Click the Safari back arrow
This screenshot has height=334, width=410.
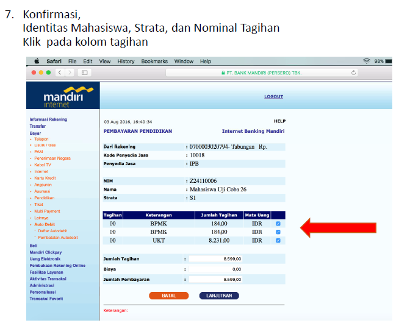point(59,73)
